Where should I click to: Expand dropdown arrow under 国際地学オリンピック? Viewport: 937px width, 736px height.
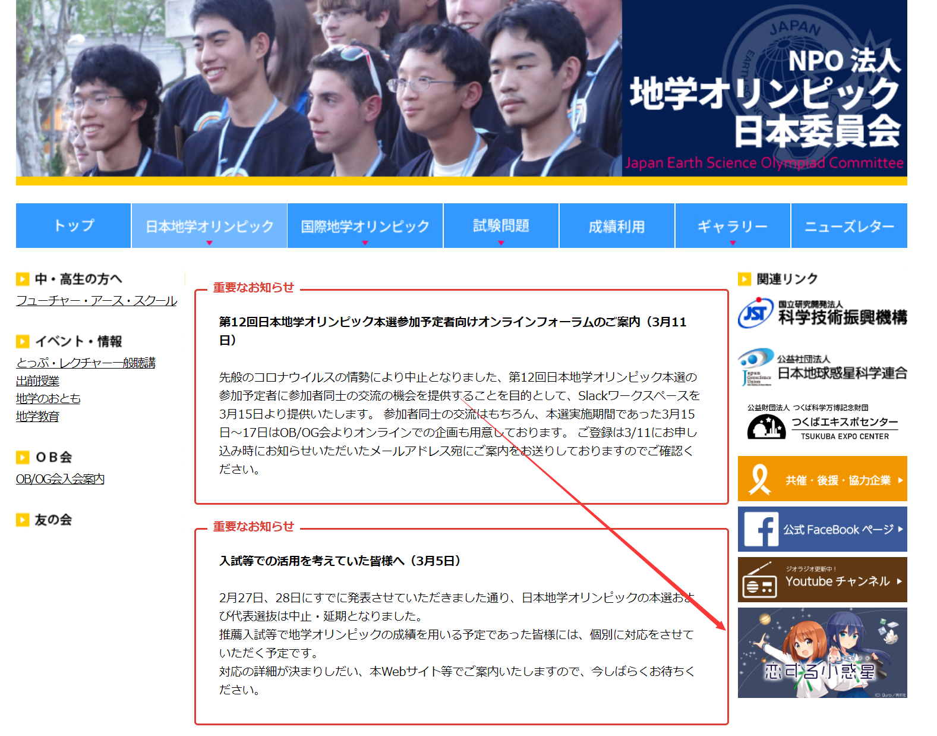pos(365,243)
